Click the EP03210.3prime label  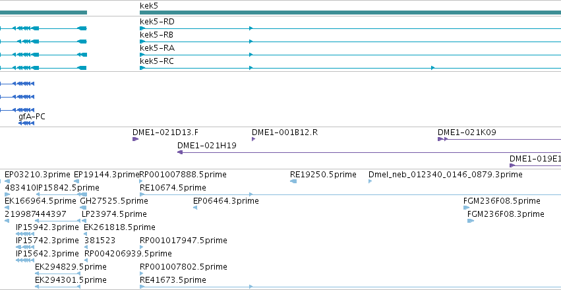(x=38, y=175)
